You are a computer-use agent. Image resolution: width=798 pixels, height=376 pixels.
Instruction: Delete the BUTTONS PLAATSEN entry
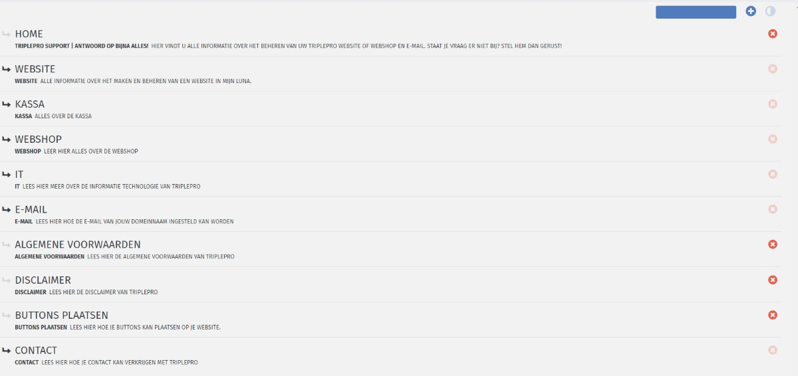tap(773, 315)
